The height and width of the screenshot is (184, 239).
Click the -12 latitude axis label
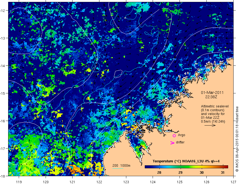click(x=3, y=11)
